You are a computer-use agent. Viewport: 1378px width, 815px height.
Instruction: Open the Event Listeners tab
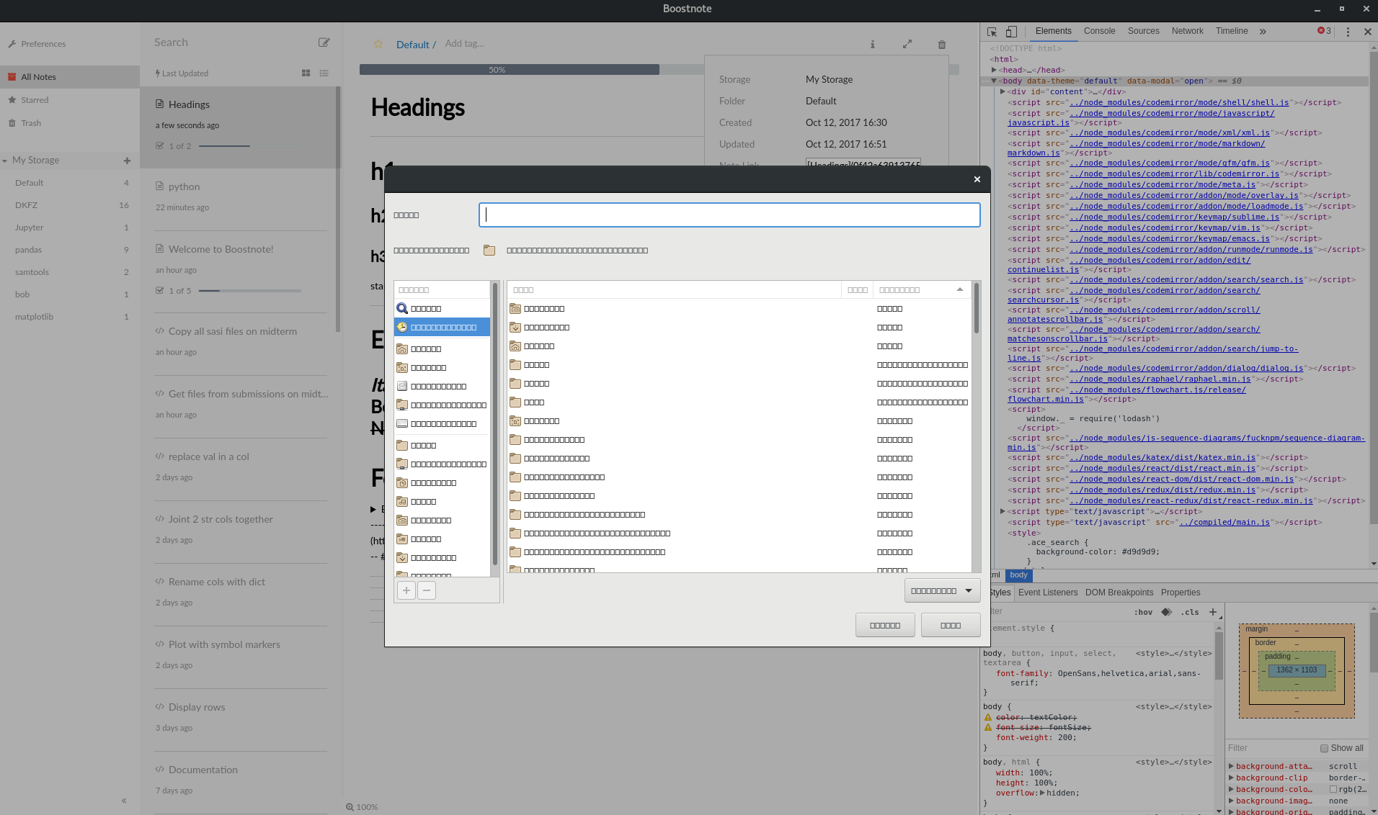click(1048, 593)
